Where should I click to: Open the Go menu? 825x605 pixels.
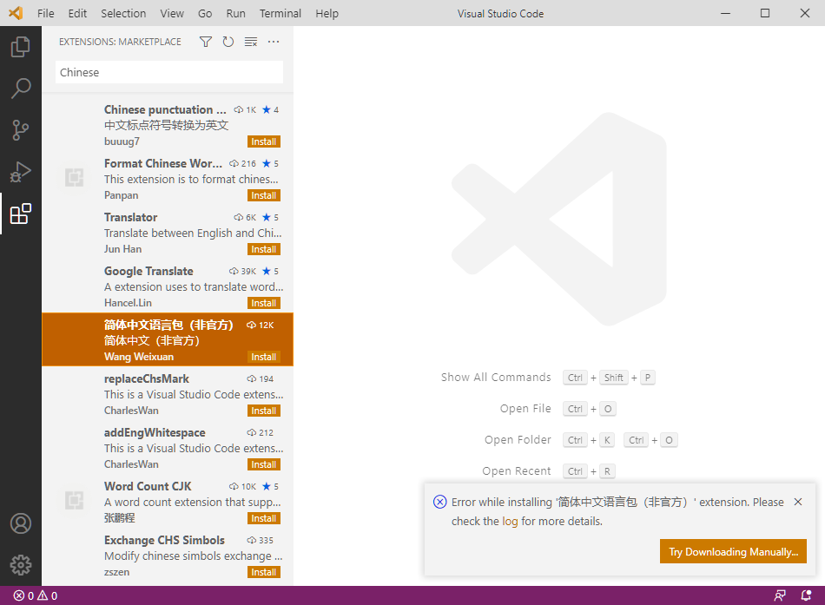coord(205,14)
